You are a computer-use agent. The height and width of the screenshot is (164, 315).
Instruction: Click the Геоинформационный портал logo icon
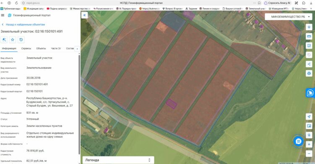click(10, 15)
